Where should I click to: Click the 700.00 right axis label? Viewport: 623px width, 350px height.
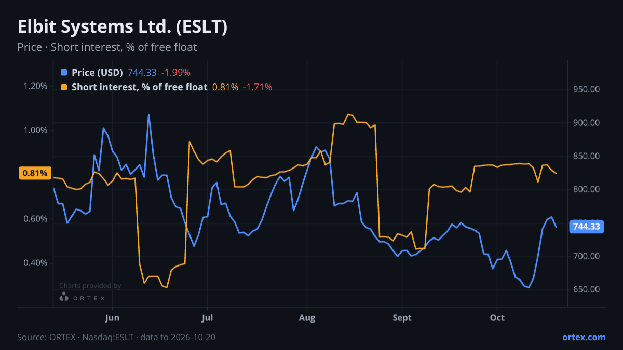coord(587,256)
